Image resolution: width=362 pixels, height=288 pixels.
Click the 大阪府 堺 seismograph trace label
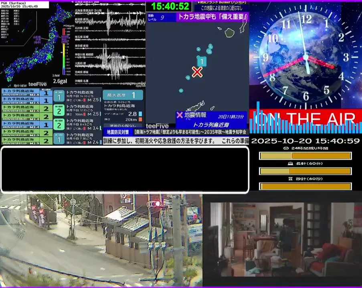[x=81, y=63]
